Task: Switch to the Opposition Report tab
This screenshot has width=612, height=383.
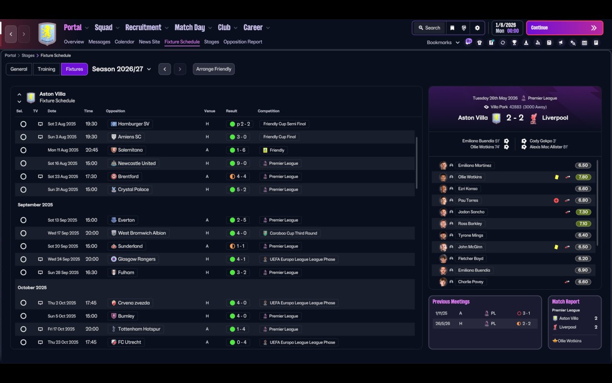Action: 243,42
